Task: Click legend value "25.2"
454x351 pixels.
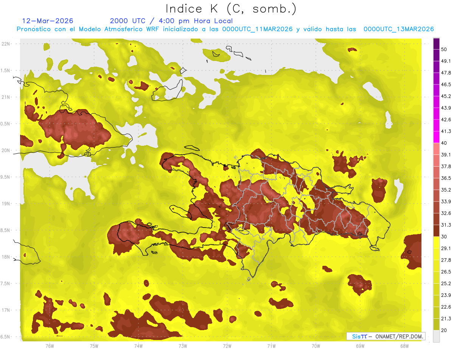Action: 446,284
